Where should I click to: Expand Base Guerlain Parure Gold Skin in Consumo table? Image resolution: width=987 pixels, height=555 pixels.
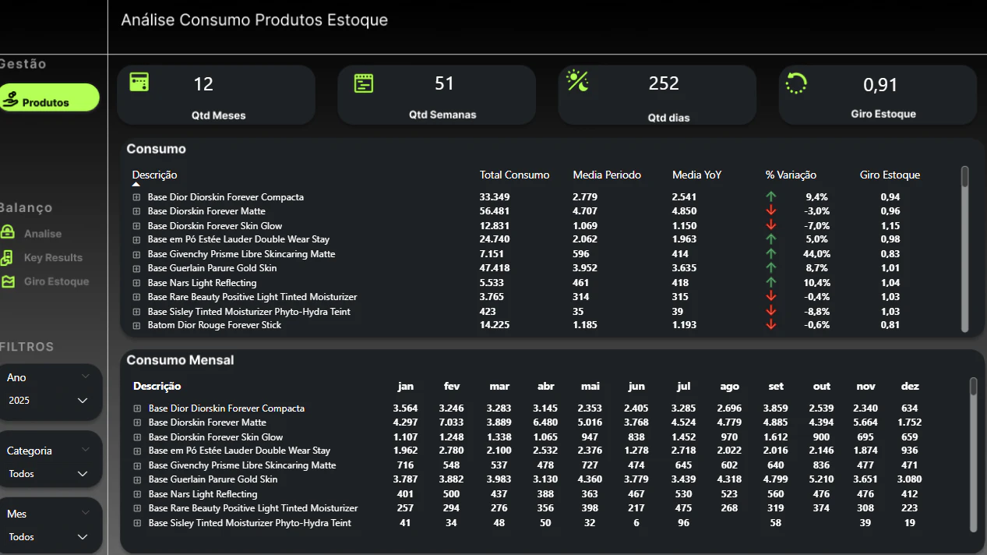136,268
